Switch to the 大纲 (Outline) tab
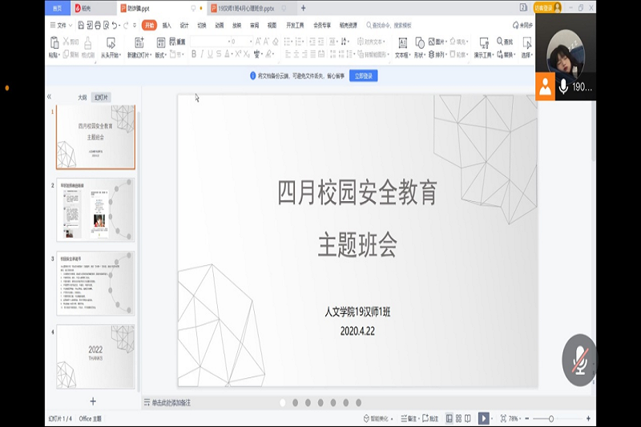The height and width of the screenshot is (427, 641). pyautogui.click(x=82, y=97)
